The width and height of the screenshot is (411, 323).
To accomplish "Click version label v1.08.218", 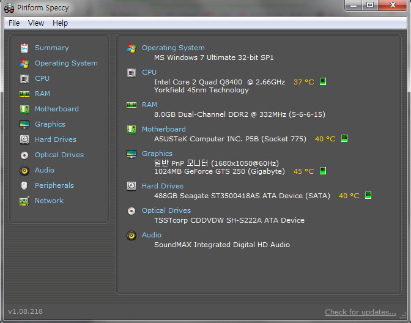I will click(x=26, y=311).
